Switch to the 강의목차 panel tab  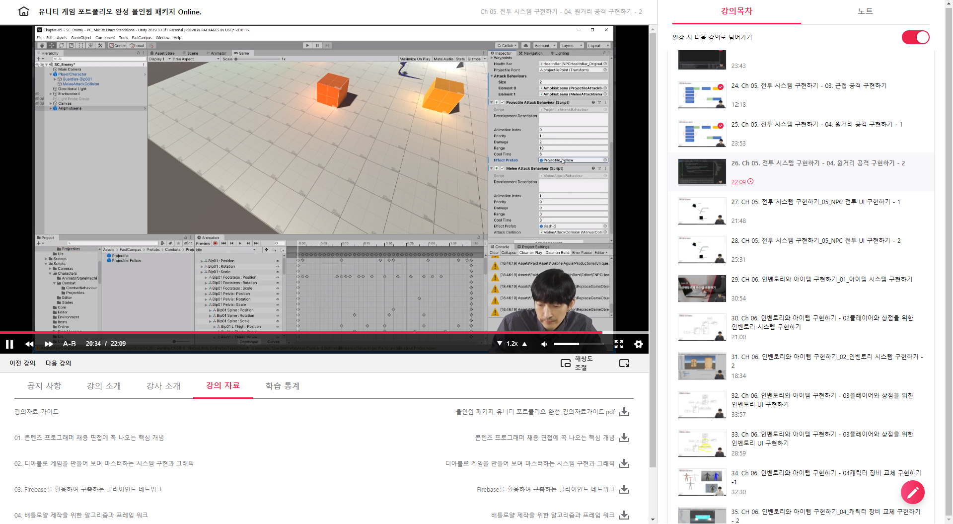(736, 11)
